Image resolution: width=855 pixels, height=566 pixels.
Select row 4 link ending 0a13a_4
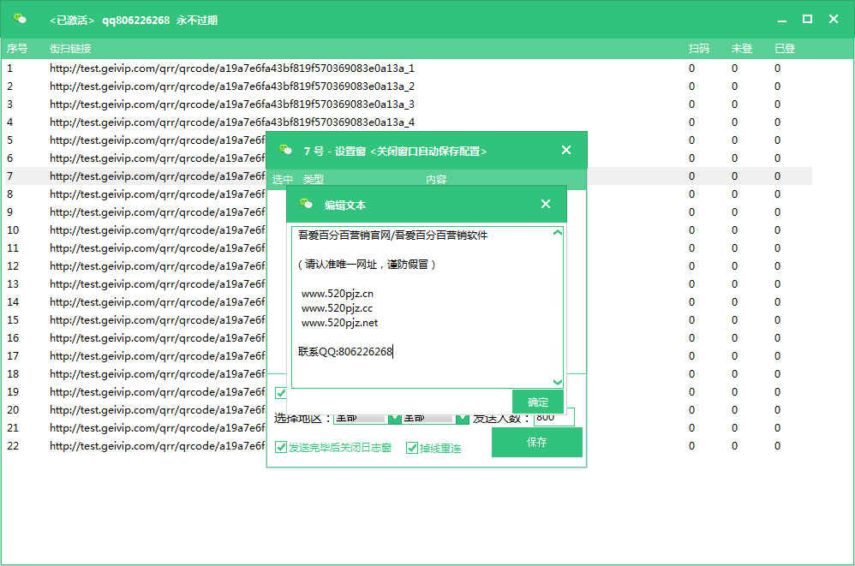[232, 122]
